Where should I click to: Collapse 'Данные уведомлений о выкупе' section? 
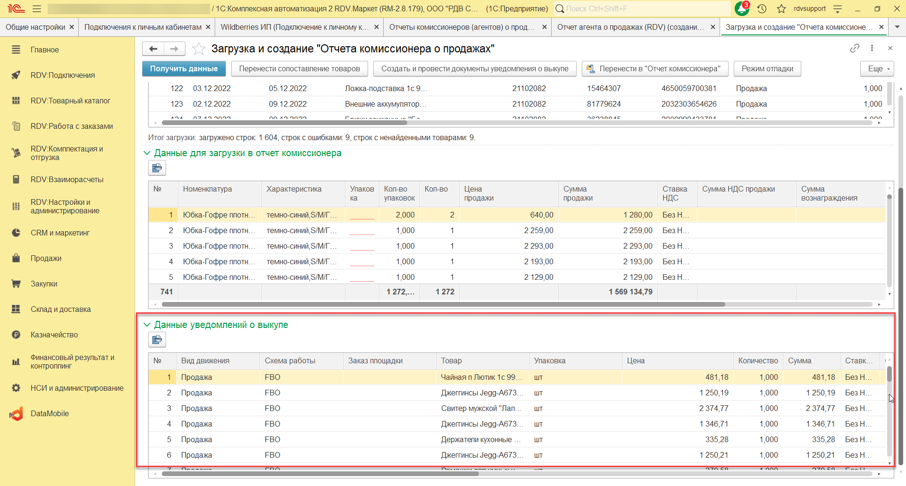pos(147,325)
